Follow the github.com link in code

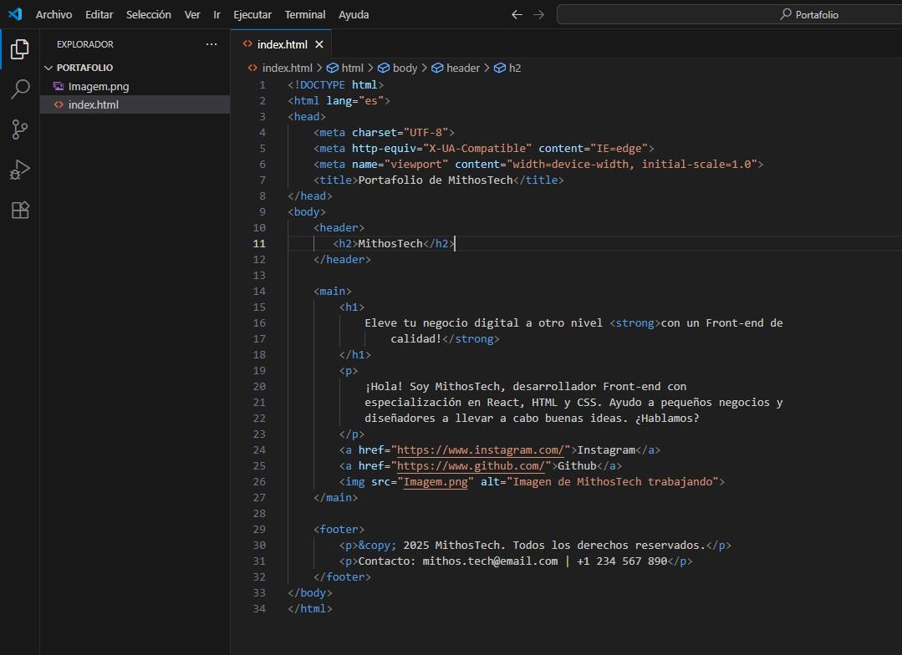(471, 466)
